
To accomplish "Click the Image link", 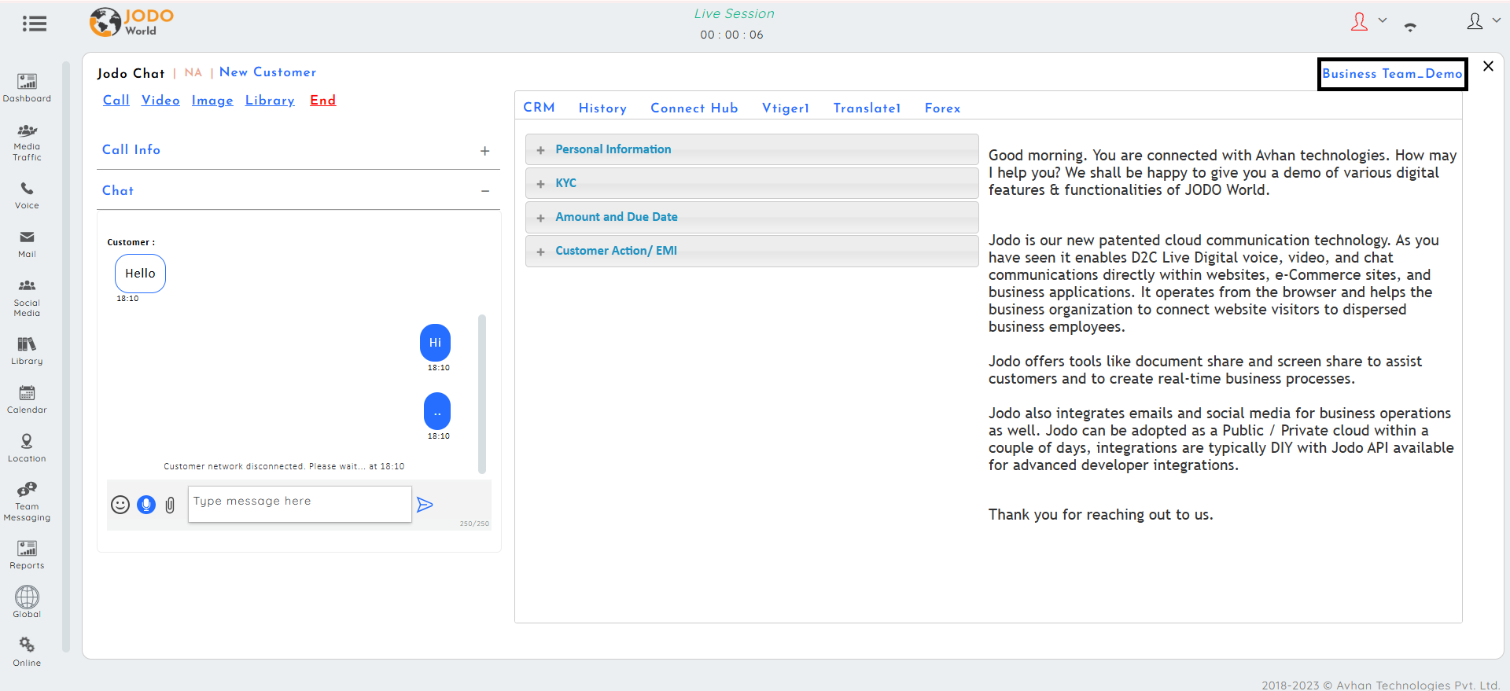I will point(212,101).
